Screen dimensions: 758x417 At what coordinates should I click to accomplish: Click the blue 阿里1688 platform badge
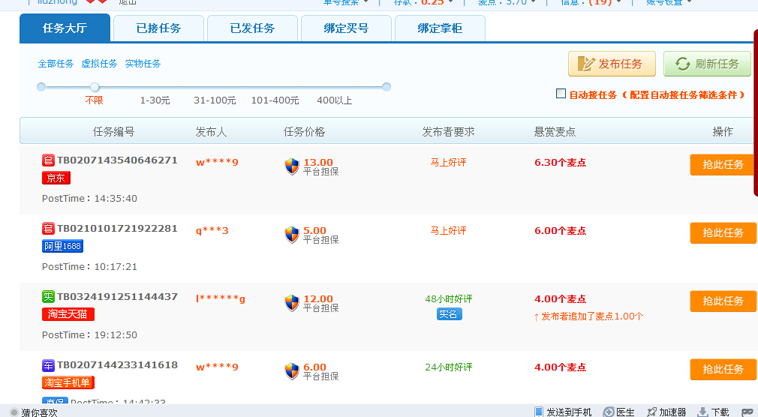point(62,246)
